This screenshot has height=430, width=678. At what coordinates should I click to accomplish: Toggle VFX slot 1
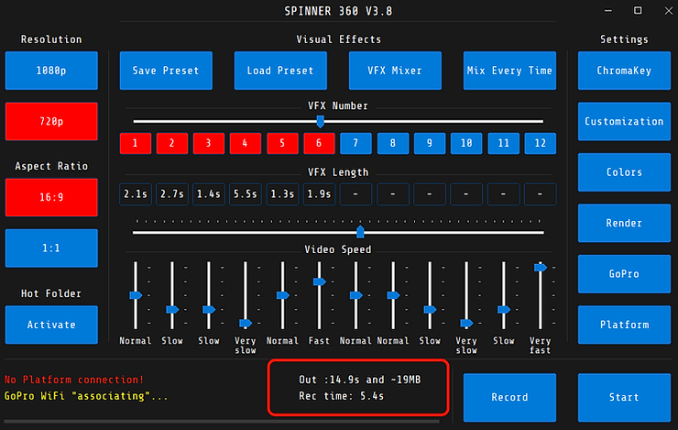tap(136, 143)
